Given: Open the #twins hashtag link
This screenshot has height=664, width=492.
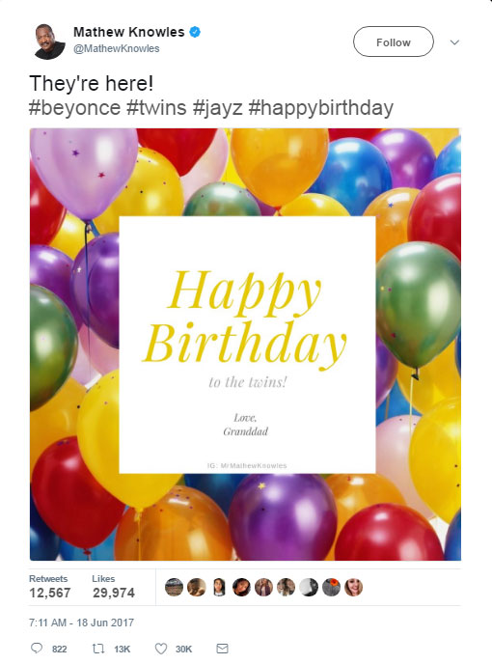Looking at the screenshot, I should click(x=156, y=107).
